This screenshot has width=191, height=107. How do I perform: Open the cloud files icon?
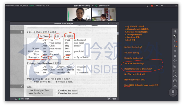click(175, 76)
